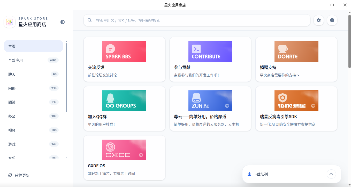Toggle dark/light theme mode

pos(63,22)
